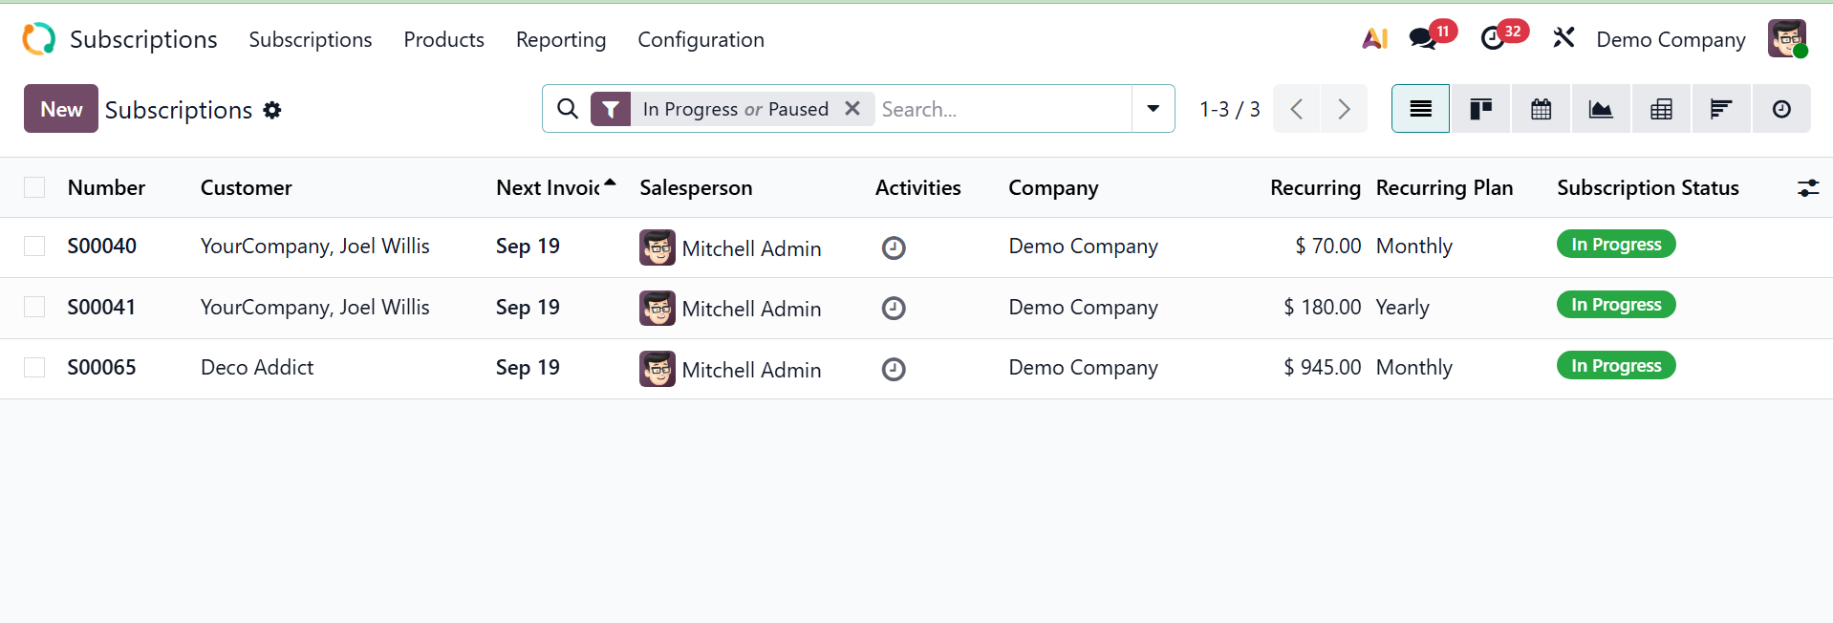Open Discuss messages notifications
This screenshot has width=1833, height=623.
coord(1424,39)
